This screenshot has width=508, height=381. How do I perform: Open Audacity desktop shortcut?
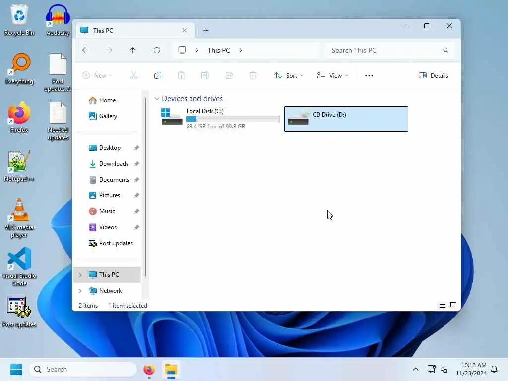tap(58, 20)
